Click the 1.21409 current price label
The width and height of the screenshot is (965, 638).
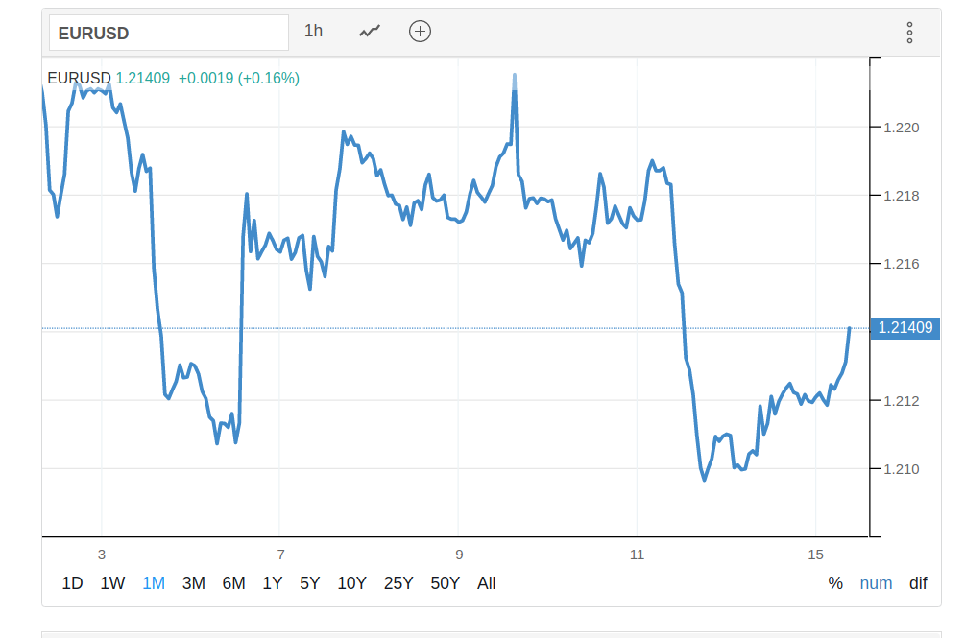(905, 328)
